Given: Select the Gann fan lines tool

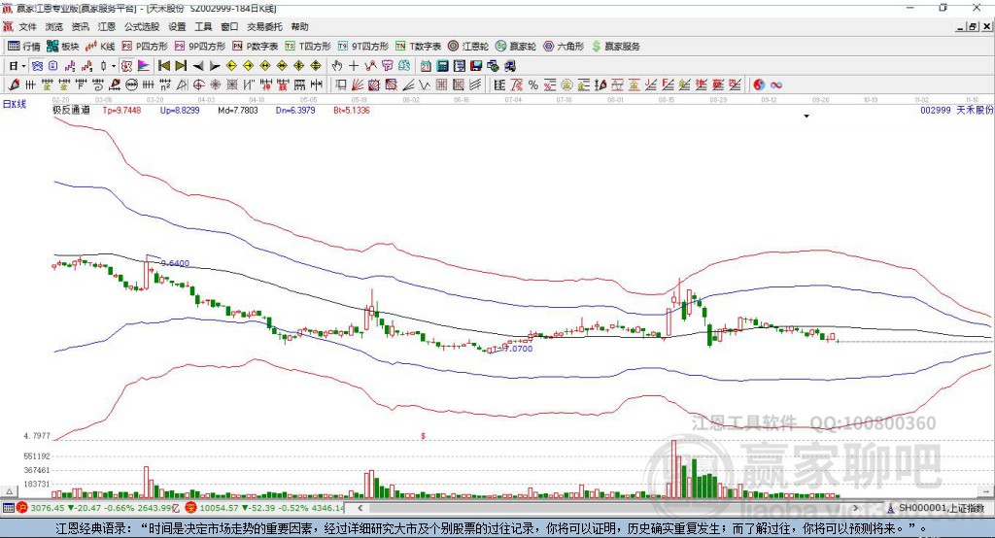Looking at the screenshot, I should (358, 85).
